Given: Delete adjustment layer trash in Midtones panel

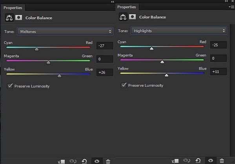Looking at the screenshot, I should (108, 161).
